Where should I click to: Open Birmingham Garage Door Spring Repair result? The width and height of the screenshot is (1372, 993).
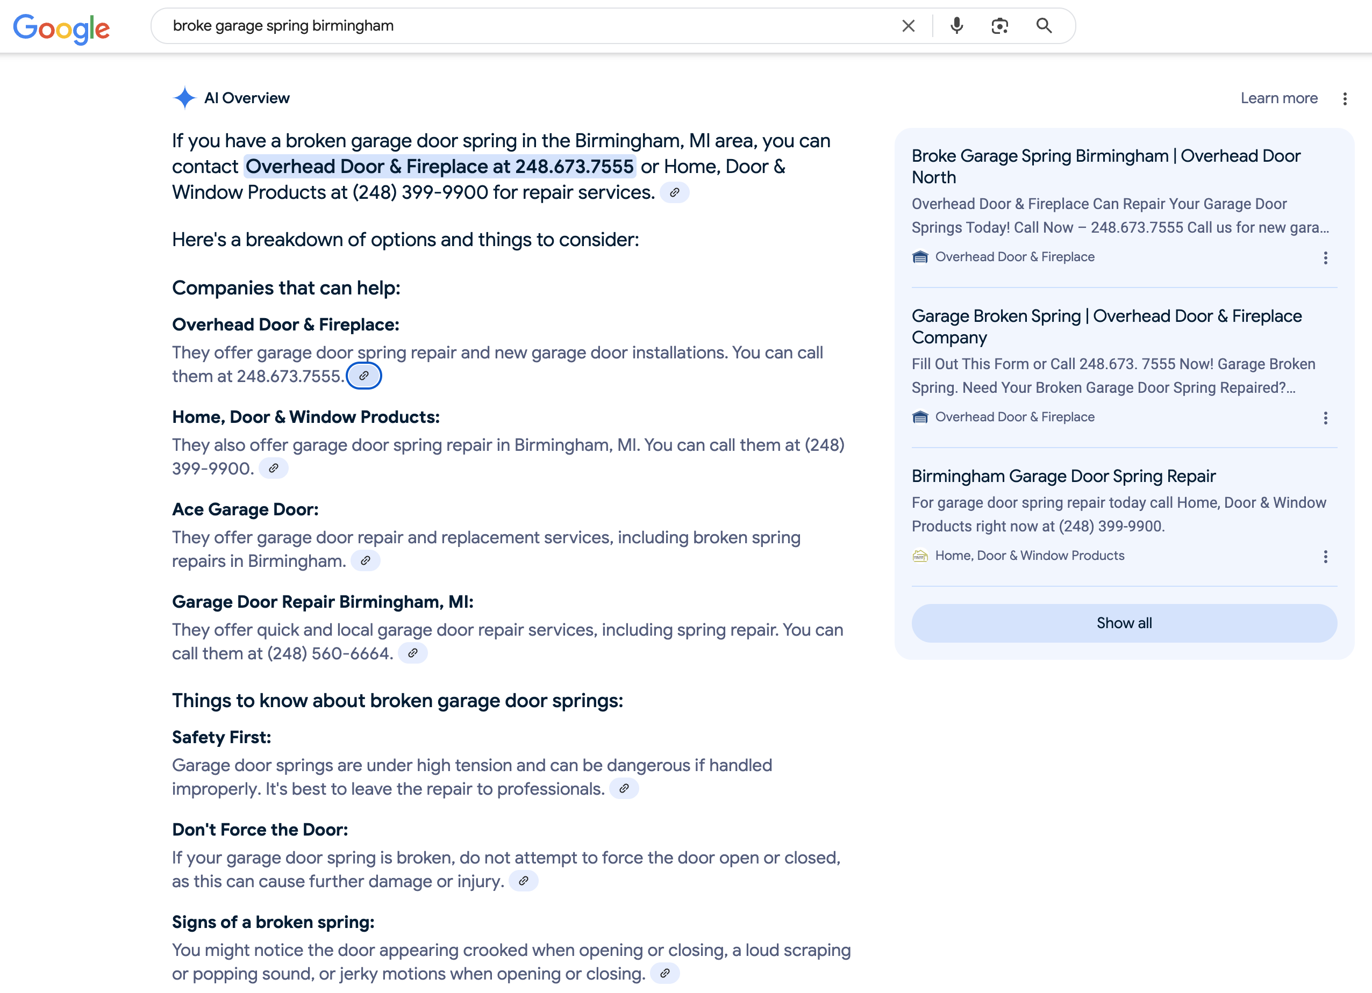point(1063,477)
